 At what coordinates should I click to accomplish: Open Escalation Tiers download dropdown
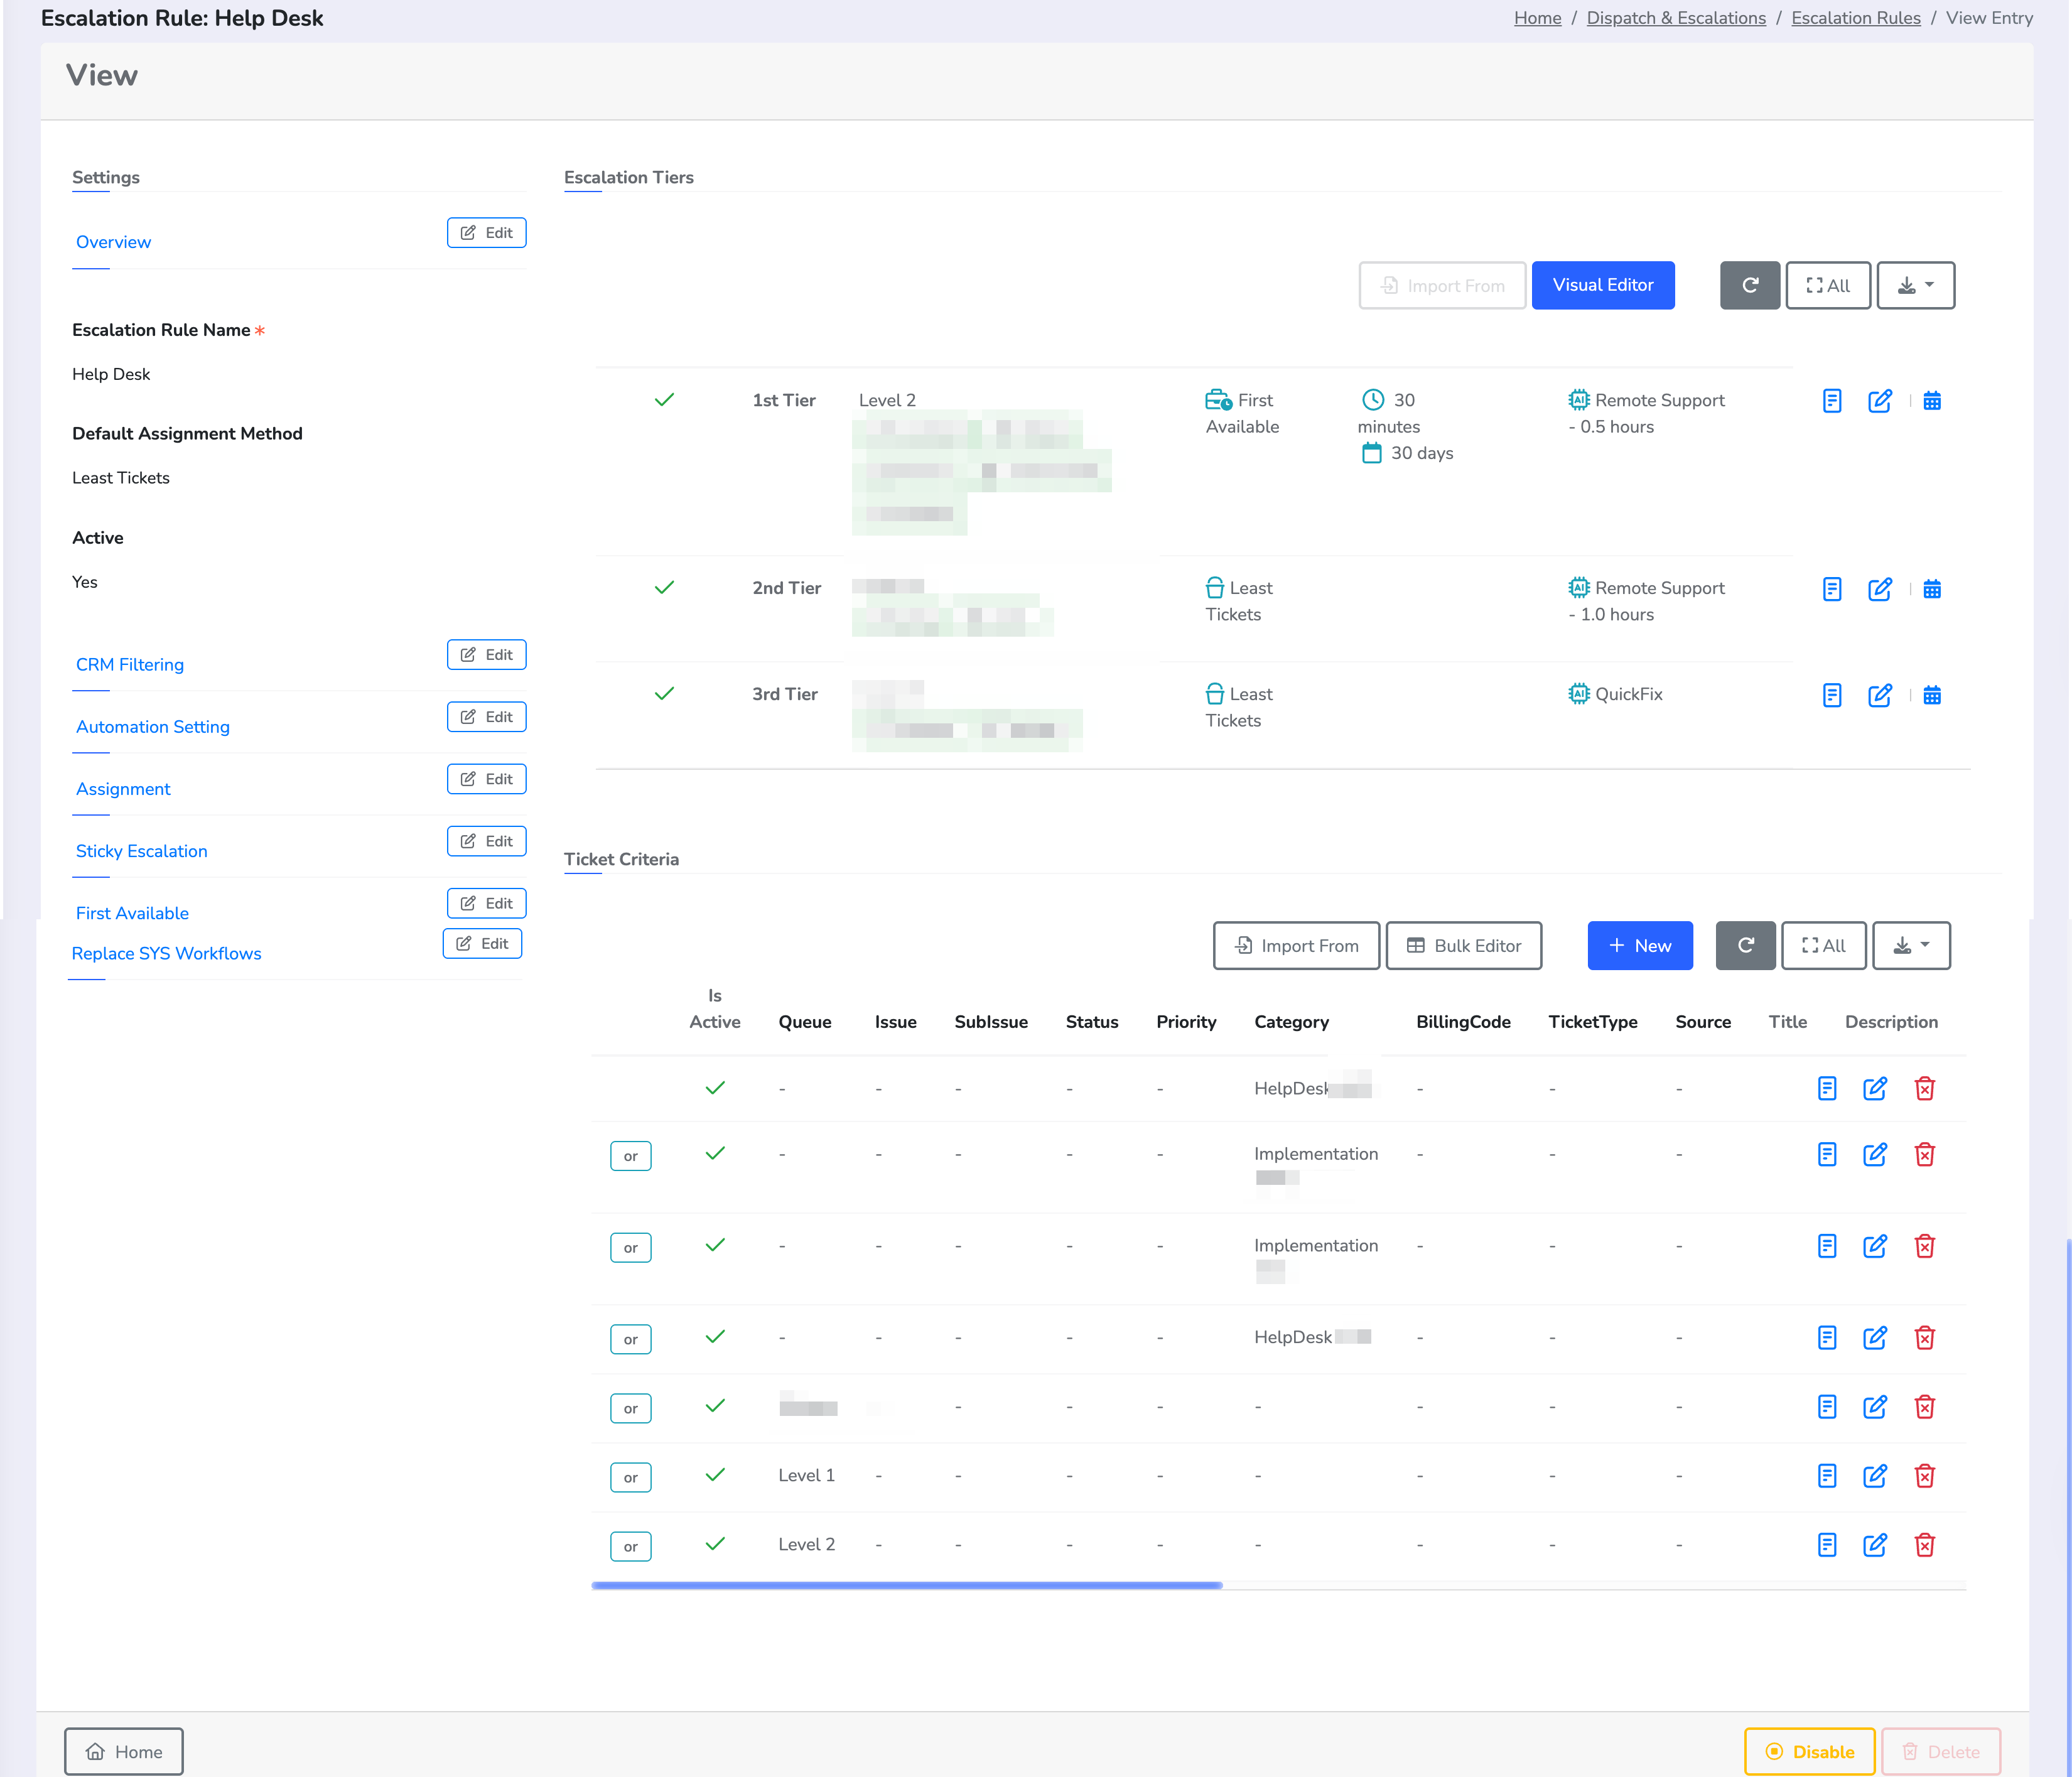click(1915, 286)
